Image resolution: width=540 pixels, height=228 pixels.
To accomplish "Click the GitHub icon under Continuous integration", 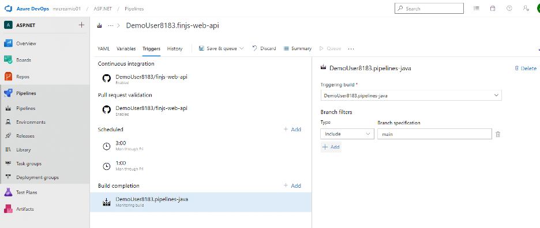I will [107, 78].
